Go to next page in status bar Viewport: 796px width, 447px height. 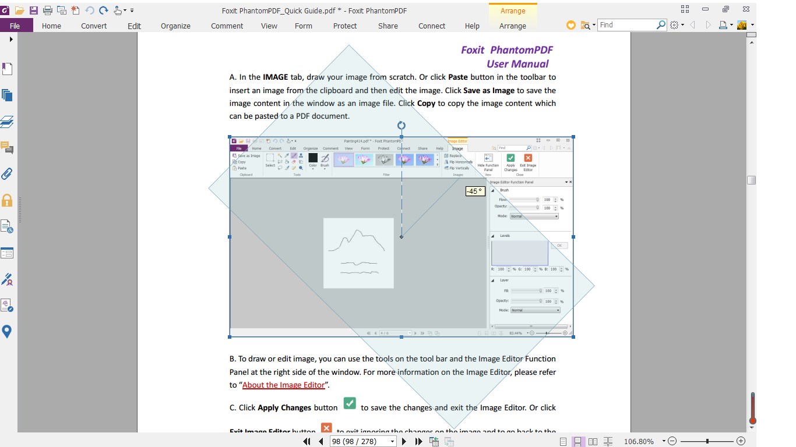[x=404, y=441]
